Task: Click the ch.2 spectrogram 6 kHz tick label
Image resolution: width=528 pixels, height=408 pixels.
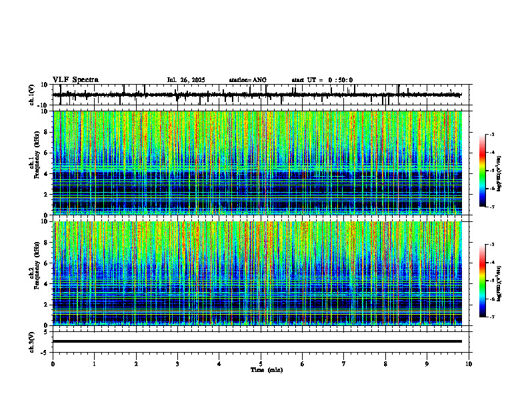Action: (x=46, y=263)
